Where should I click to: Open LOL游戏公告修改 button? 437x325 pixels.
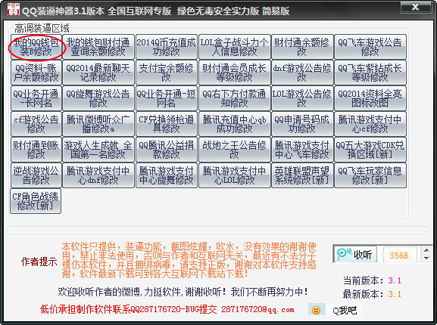click(302, 98)
